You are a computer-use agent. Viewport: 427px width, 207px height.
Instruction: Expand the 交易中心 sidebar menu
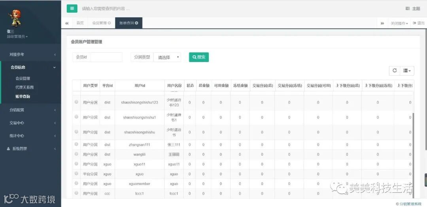(x=30, y=123)
